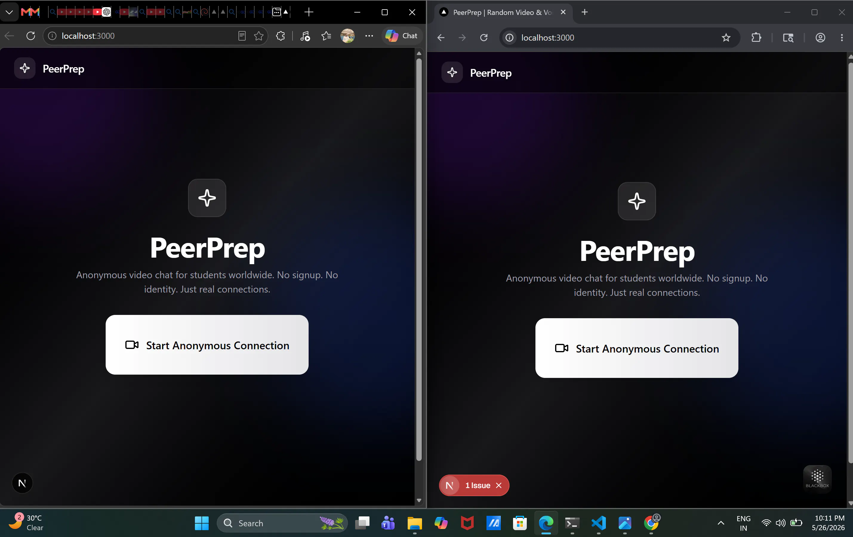Image resolution: width=853 pixels, height=537 pixels.
Task: Open the Edge tab search dropdown
Action: tap(9, 12)
